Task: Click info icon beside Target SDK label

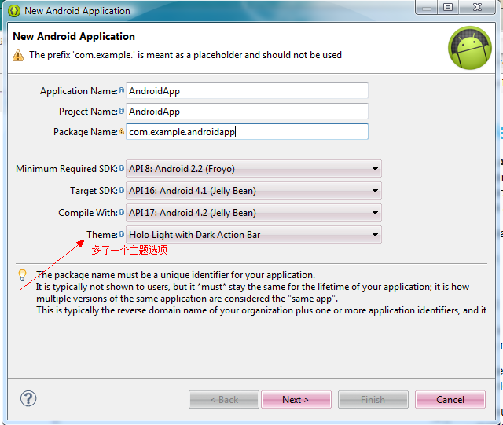Action: pos(121,190)
